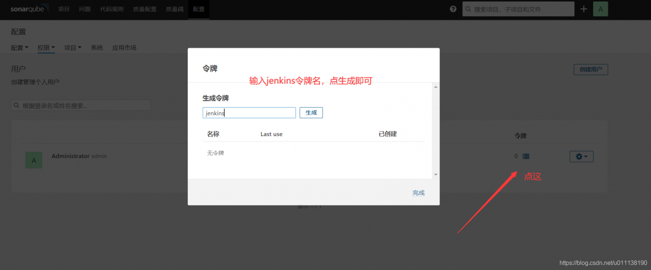The height and width of the screenshot is (270, 651).
Task: Click the dialog scrollbar up arrow
Action: (435, 87)
